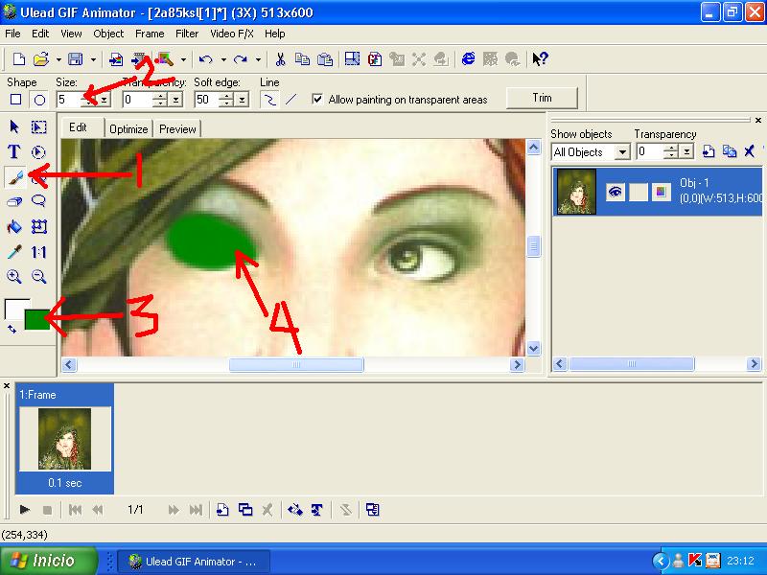
Task: Open frame properties icon in frame toolbar
Action: click(x=372, y=510)
